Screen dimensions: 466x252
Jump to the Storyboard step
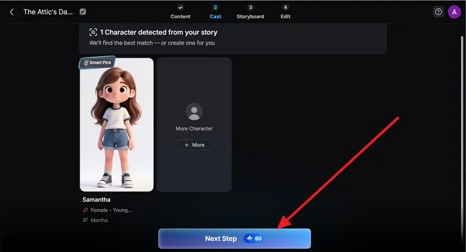tap(250, 12)
